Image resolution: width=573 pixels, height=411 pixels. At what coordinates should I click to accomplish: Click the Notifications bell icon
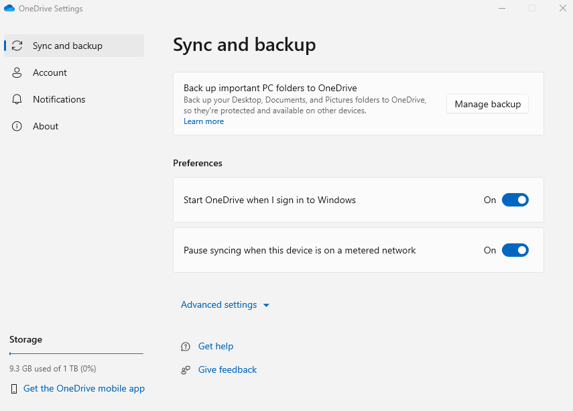[x=17, y=99]
